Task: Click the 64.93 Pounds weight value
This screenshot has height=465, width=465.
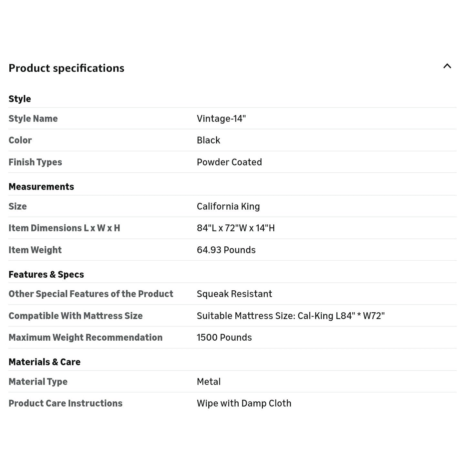Action: click(226, 250)
